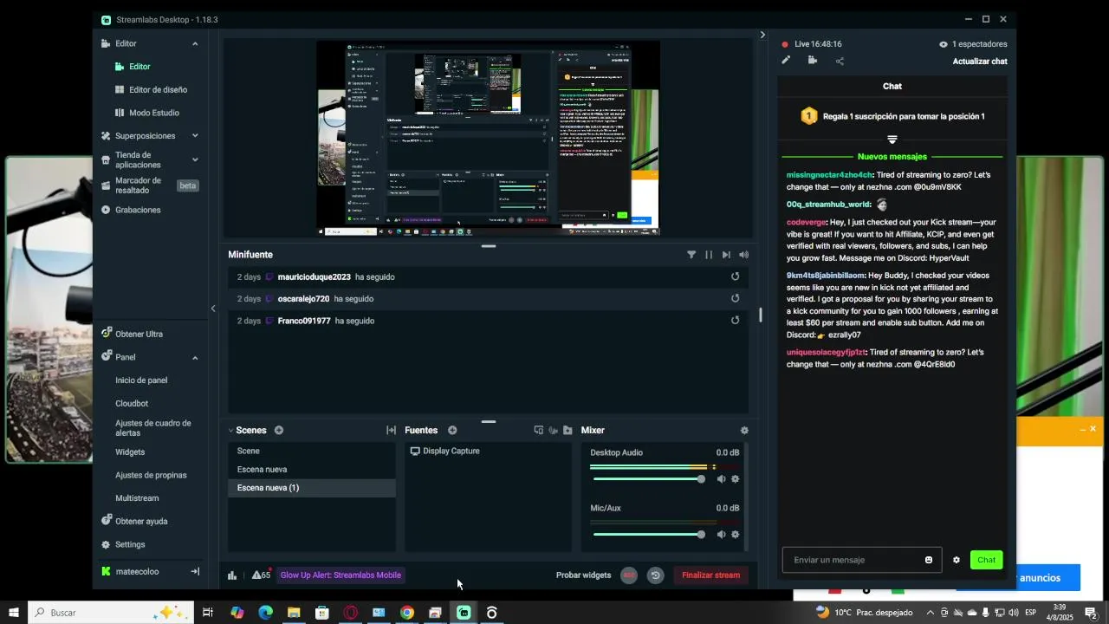Mute Minifuente alerts with speaker icon

point(743,255)
